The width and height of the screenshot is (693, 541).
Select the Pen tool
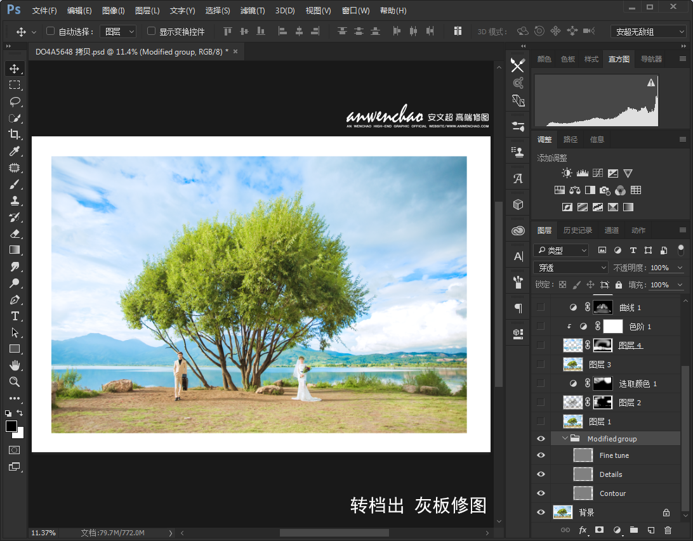click(x=15, y=300)
